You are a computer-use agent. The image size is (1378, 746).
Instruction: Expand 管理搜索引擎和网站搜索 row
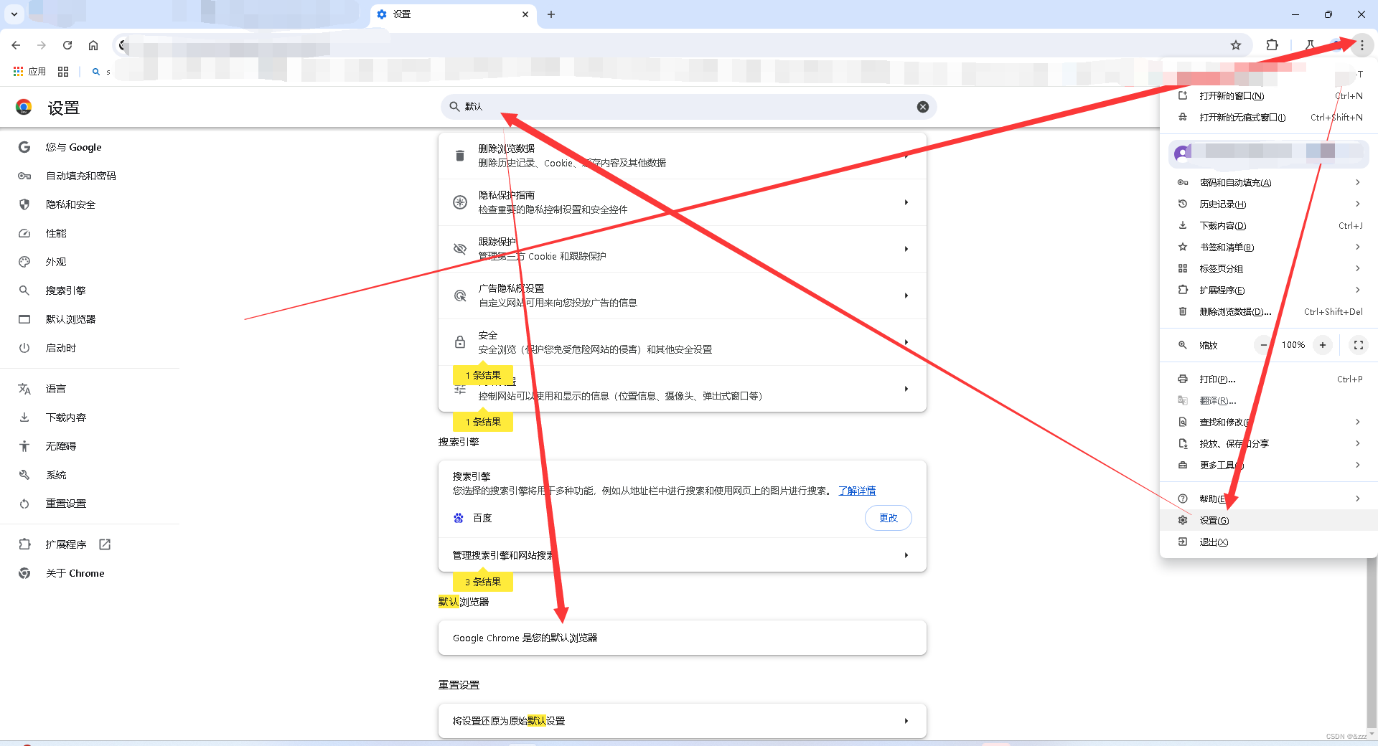pyautogui.click(x=682, y=555)
